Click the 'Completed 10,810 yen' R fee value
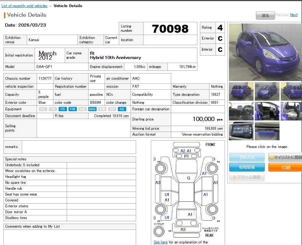302x245 pixels. coord(111,116)
